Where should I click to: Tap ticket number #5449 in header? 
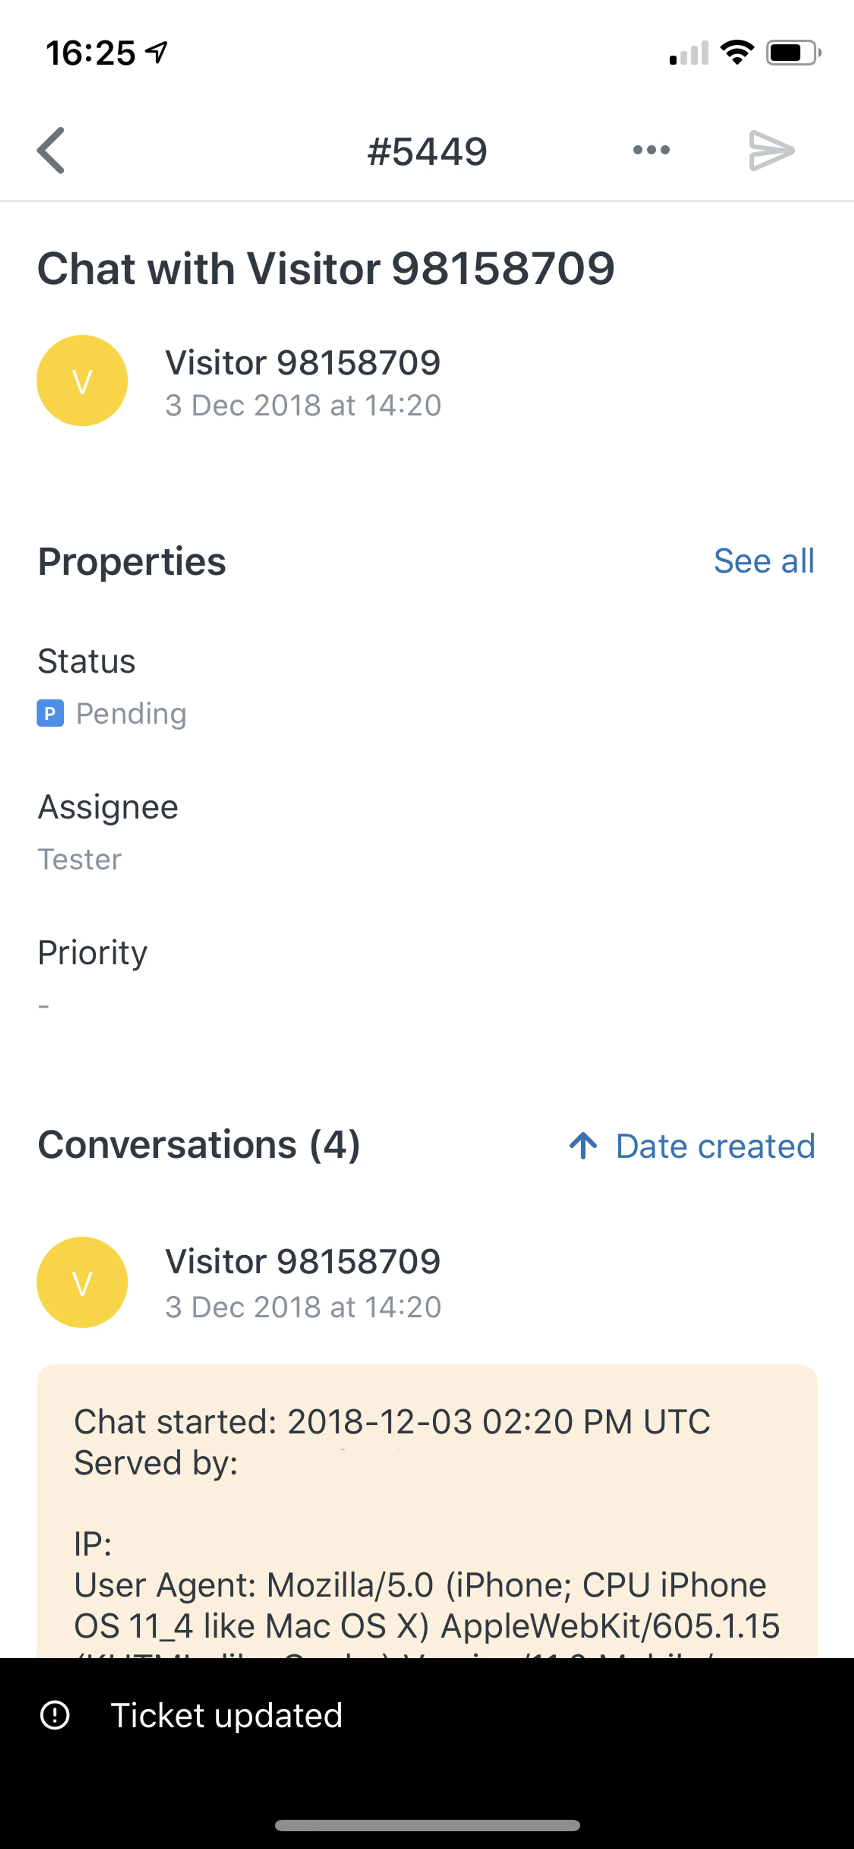[x=427, y=151]
